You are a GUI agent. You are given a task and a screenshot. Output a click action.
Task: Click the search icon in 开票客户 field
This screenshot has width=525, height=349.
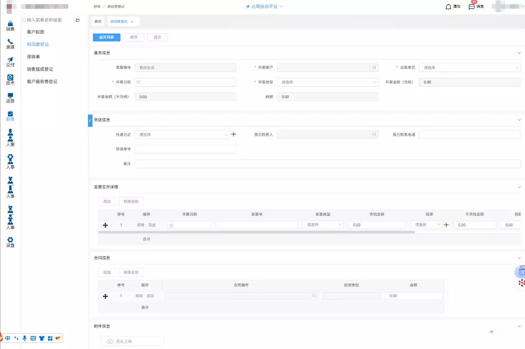point(374,67)
